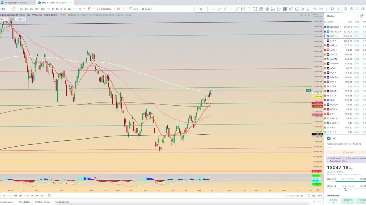Open the Forex Screener tab
Screen dimensions: 366x205
pos(7,202)
